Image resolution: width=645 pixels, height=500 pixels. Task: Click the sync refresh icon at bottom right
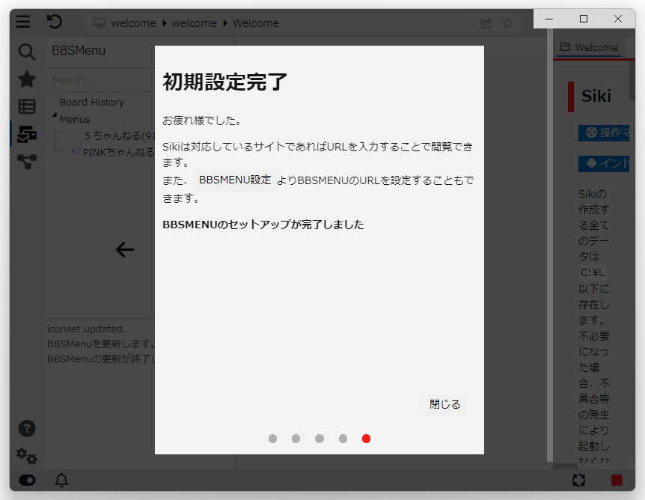pyautogui.click(x=578, y=481)
